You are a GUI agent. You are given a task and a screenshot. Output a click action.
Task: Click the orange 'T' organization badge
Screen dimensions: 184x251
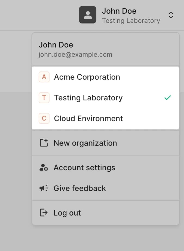point(44,98)
